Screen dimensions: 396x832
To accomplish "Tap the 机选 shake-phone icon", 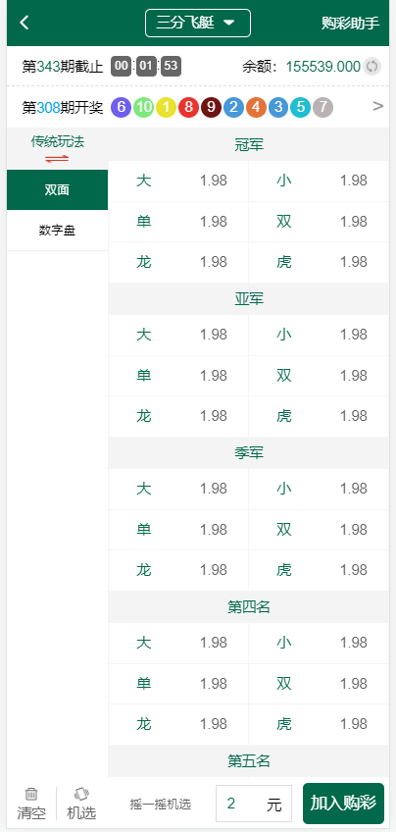I will (x=81, y=795).
